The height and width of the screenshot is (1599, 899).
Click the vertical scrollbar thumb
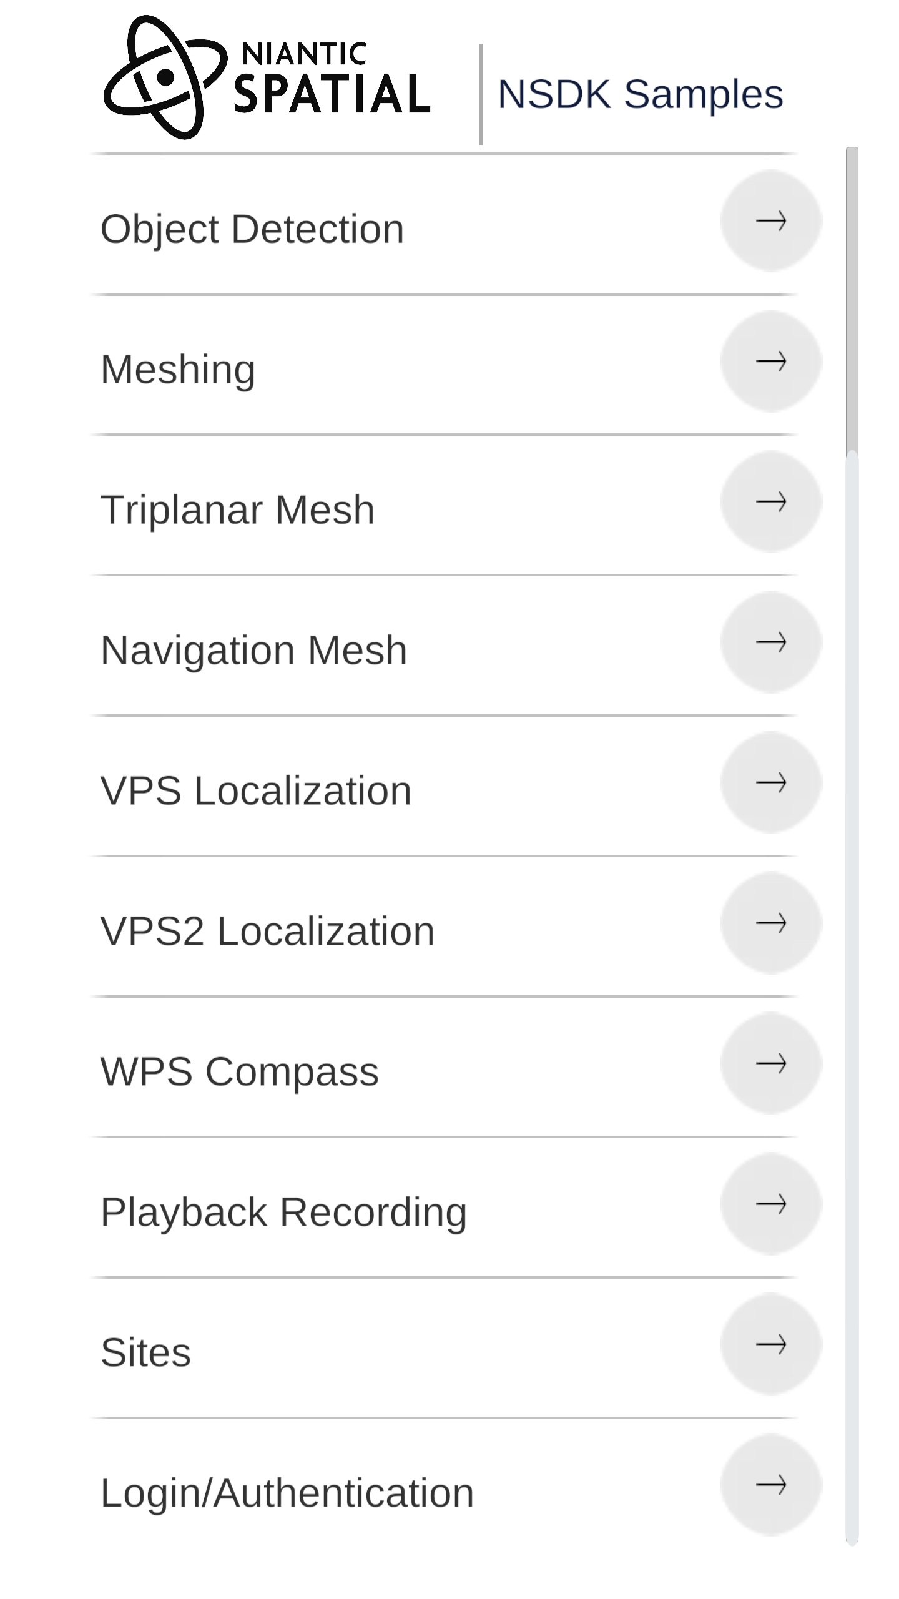[852, 300]
